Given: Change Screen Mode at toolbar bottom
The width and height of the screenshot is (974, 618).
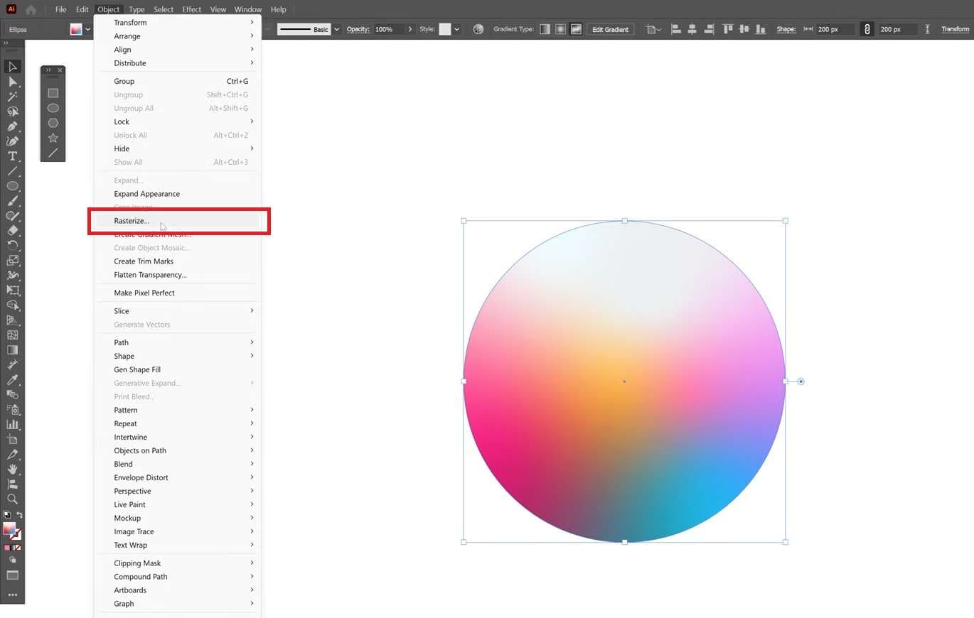Looking at the screenshot, I should (x=12, y=575).
